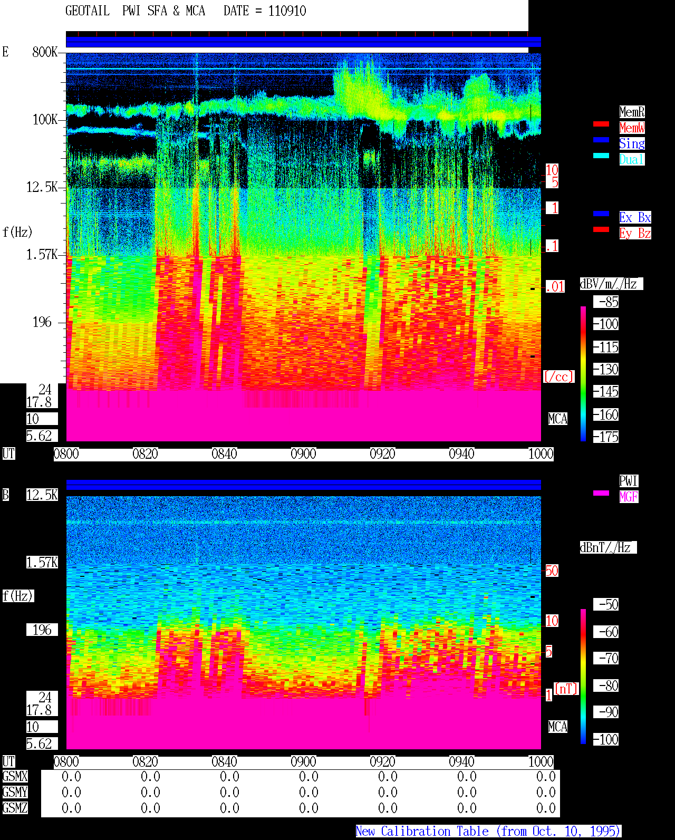Click the -175 color scale value
The width and height of the screenshot is (675, 840).
[x=606, y=437]
